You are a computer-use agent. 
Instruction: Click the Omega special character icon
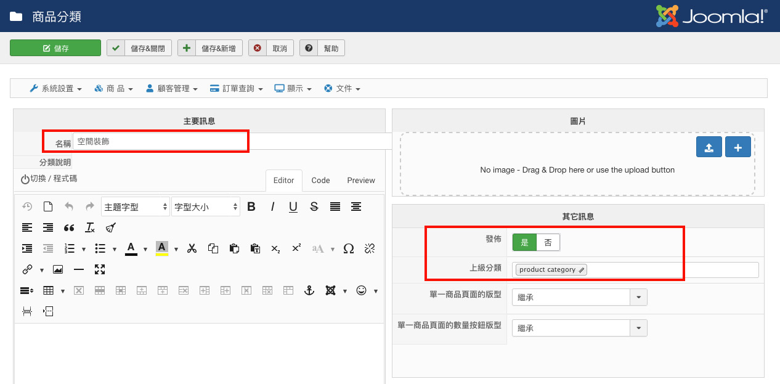click(x=348, y=248)
